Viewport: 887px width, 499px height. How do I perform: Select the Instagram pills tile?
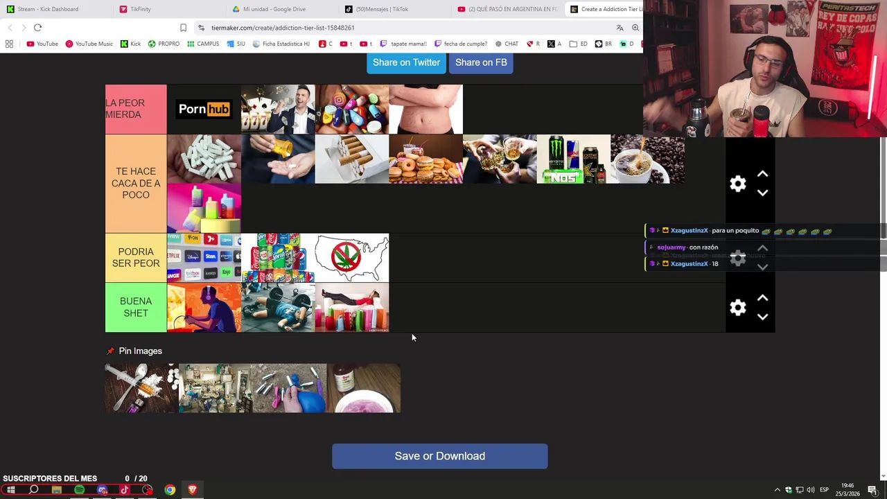(352, 110)
